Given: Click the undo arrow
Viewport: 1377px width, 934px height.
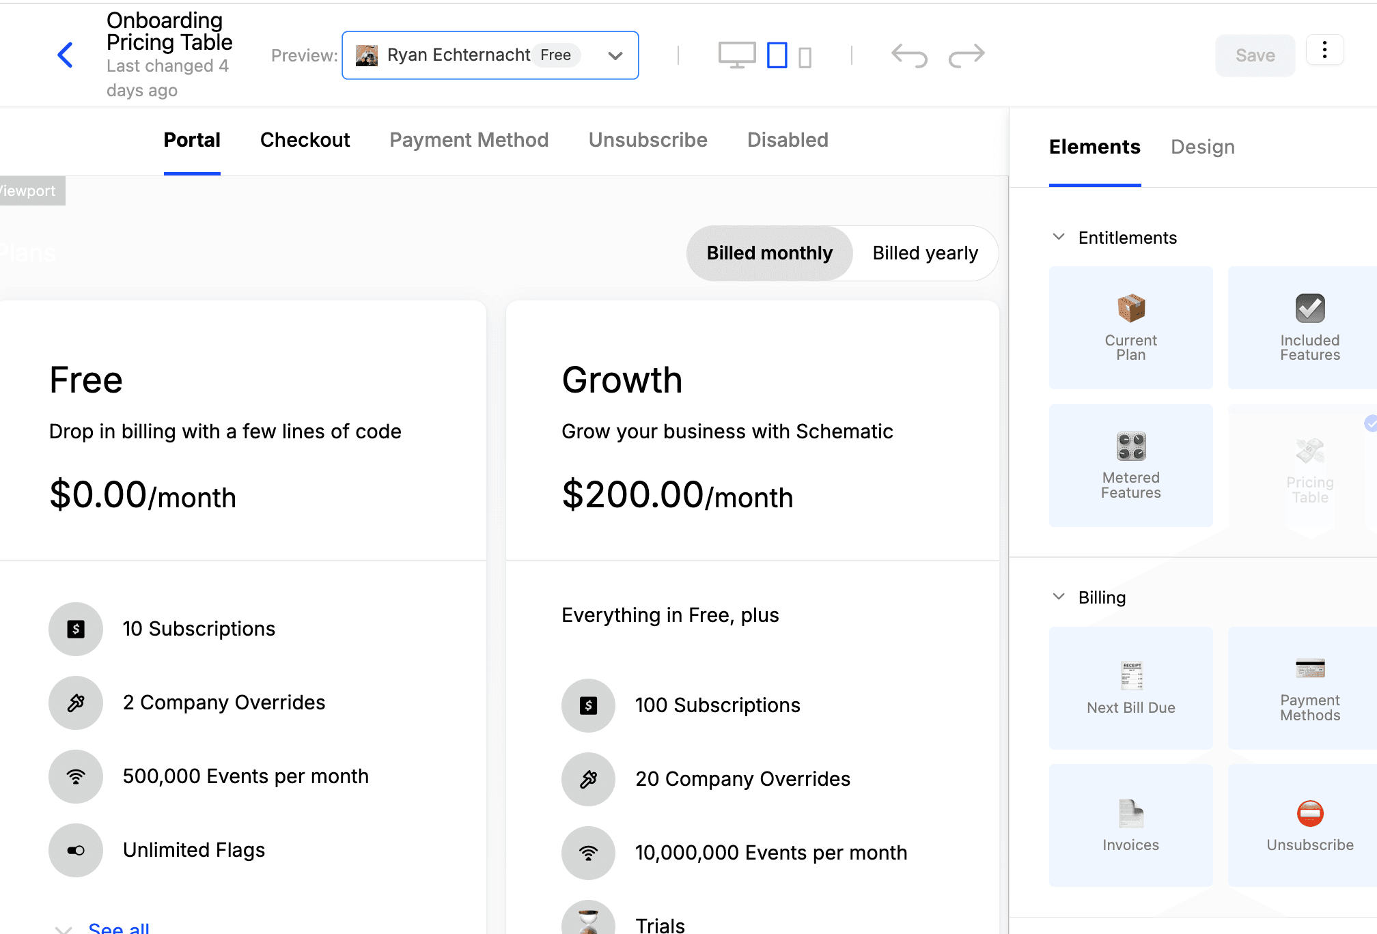Looking at the screenshot, I should click(x=909, y=55).
